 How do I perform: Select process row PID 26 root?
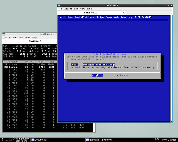point(48,128)
